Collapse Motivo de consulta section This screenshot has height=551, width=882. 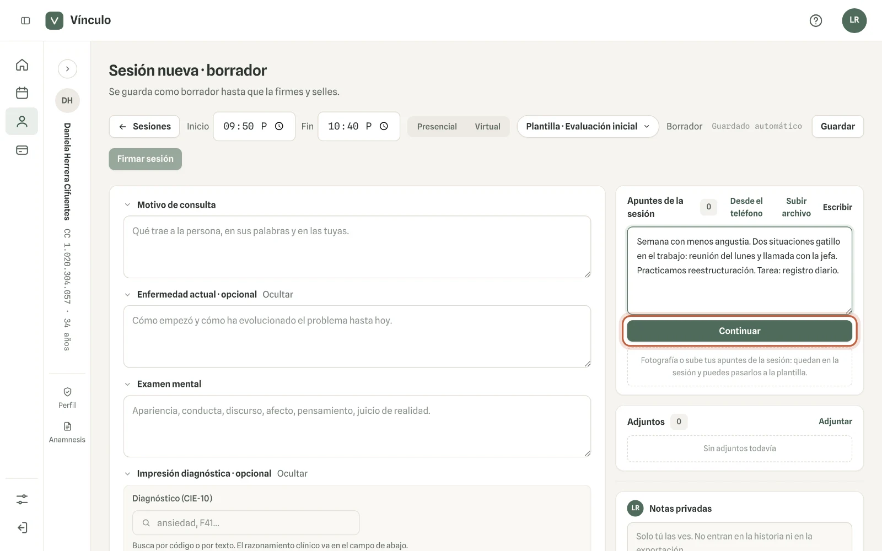(x=127, y=205)
